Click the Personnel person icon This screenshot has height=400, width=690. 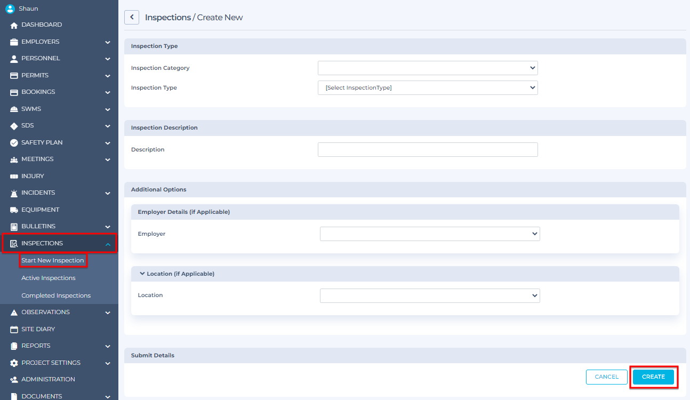tap(14, 59)
